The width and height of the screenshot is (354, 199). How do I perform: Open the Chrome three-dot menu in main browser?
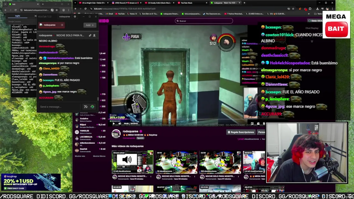332,9
